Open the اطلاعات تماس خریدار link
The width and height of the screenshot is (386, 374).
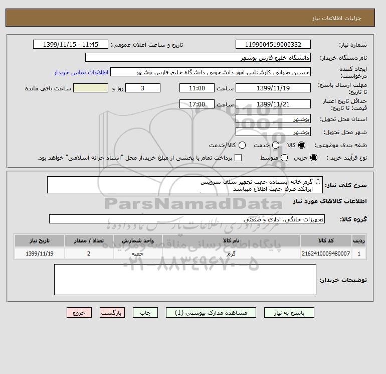click(81, 72)
